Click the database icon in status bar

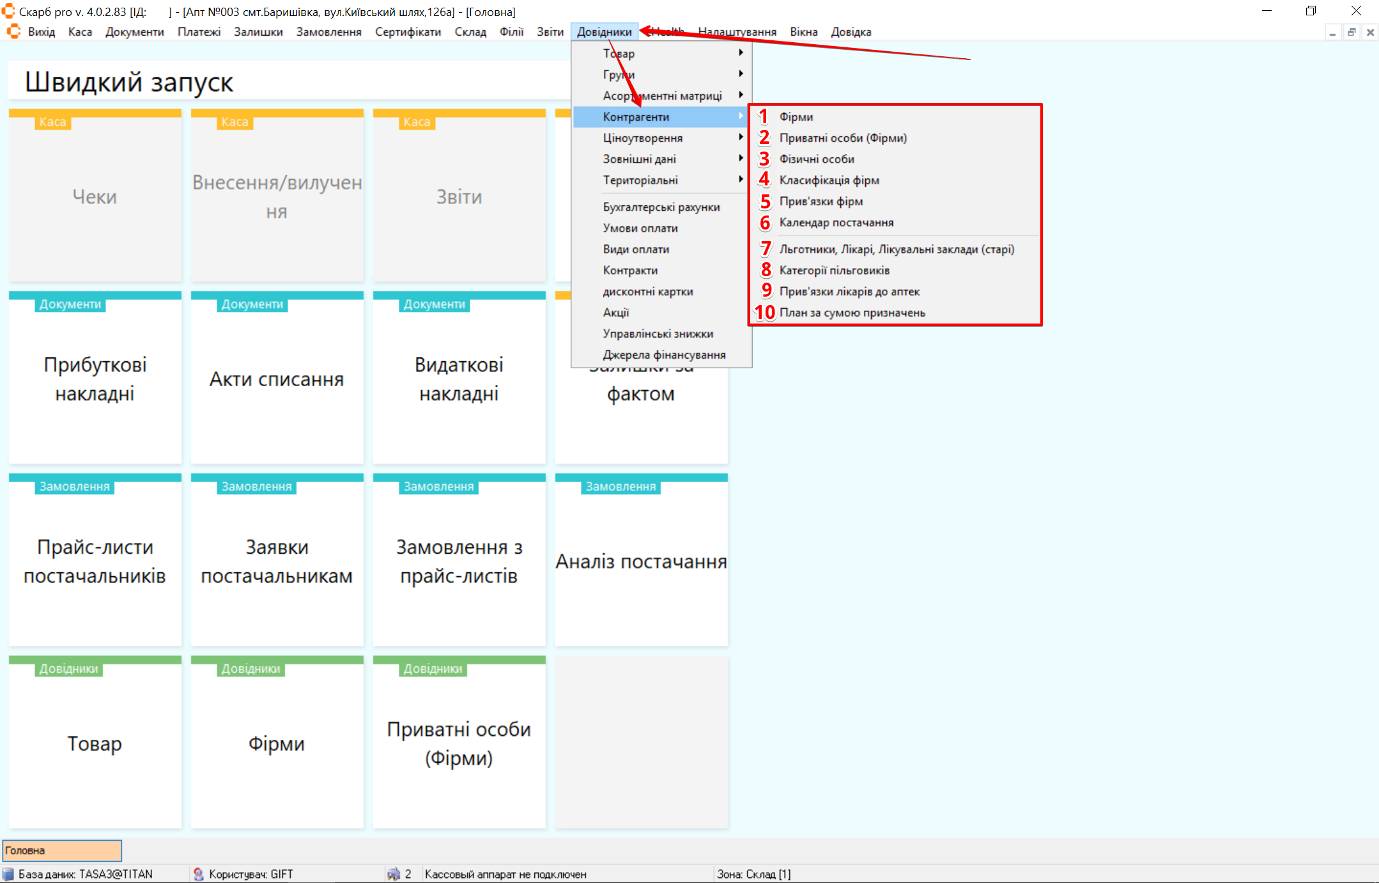coord(8,873)
